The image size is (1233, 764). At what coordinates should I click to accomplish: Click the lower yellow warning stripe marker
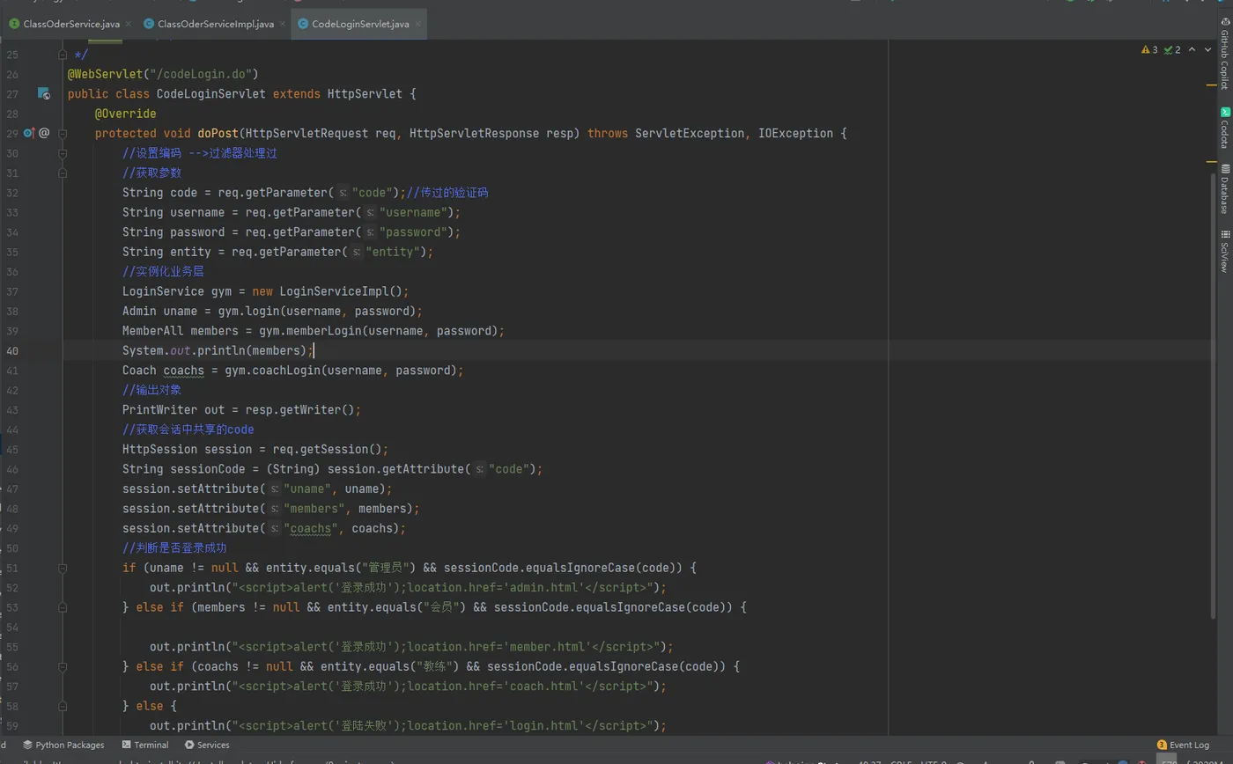(1212, 162)
